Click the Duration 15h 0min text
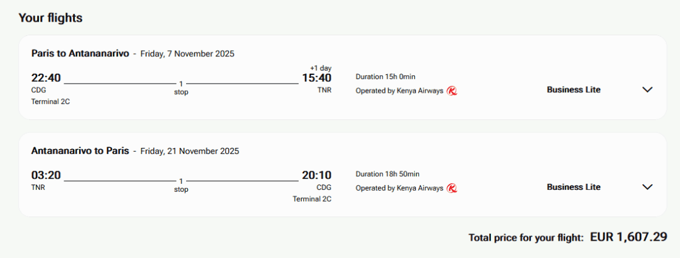680x258 pixels. (385, 77)
